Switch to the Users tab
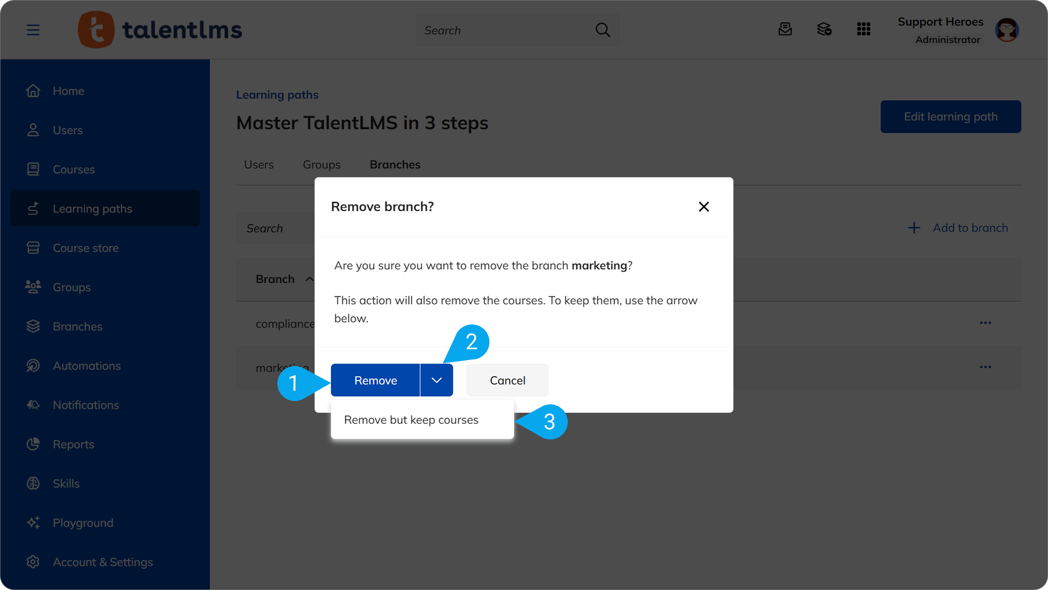 (259, 164)
